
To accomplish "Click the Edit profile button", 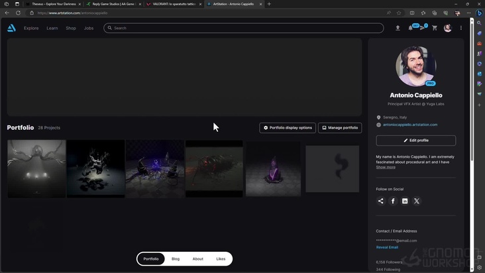I will pos(415,140).
